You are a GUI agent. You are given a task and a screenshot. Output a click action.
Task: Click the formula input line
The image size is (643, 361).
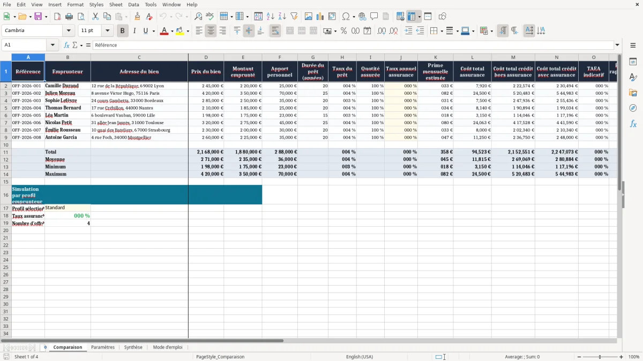coord(353,45)
